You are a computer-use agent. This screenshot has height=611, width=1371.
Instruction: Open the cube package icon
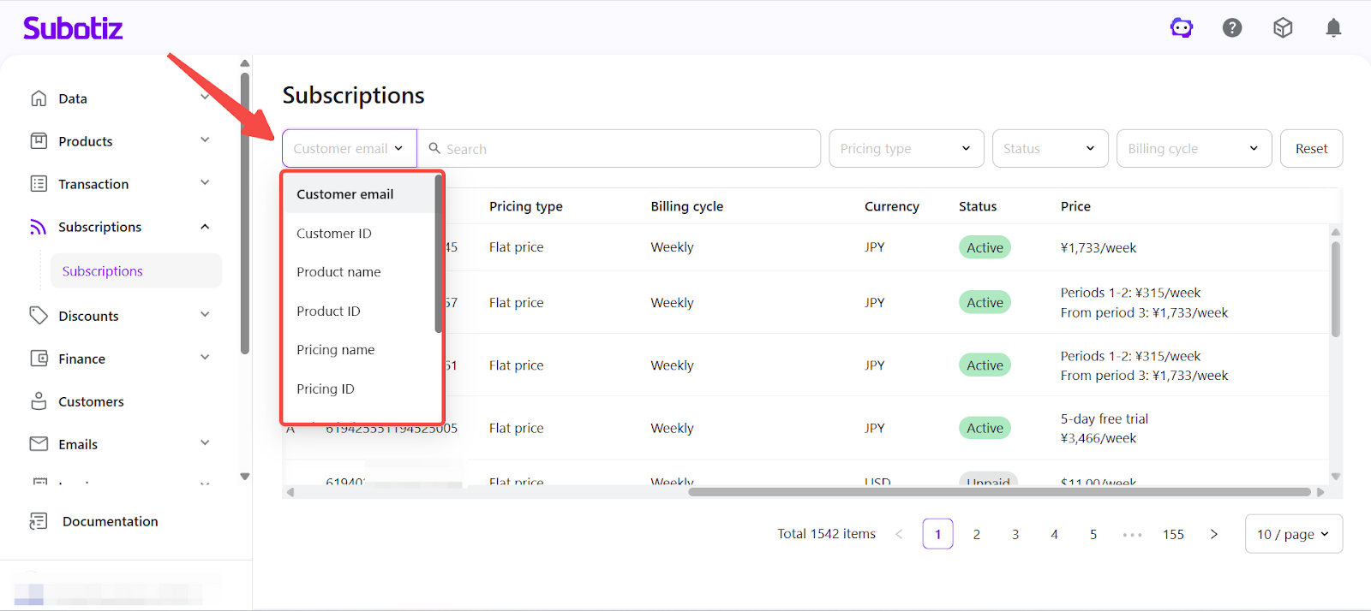1283,28
